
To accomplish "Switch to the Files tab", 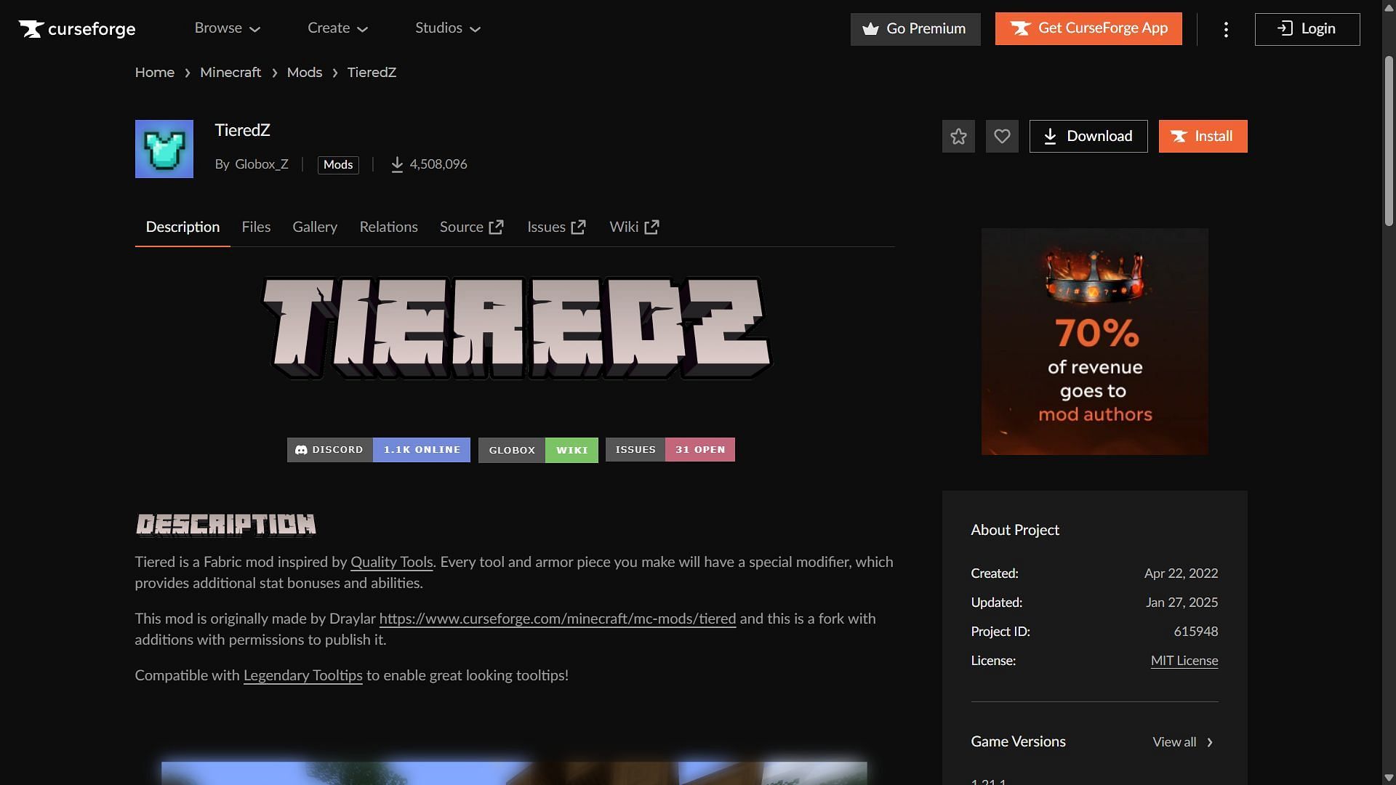I will point(256,228).
